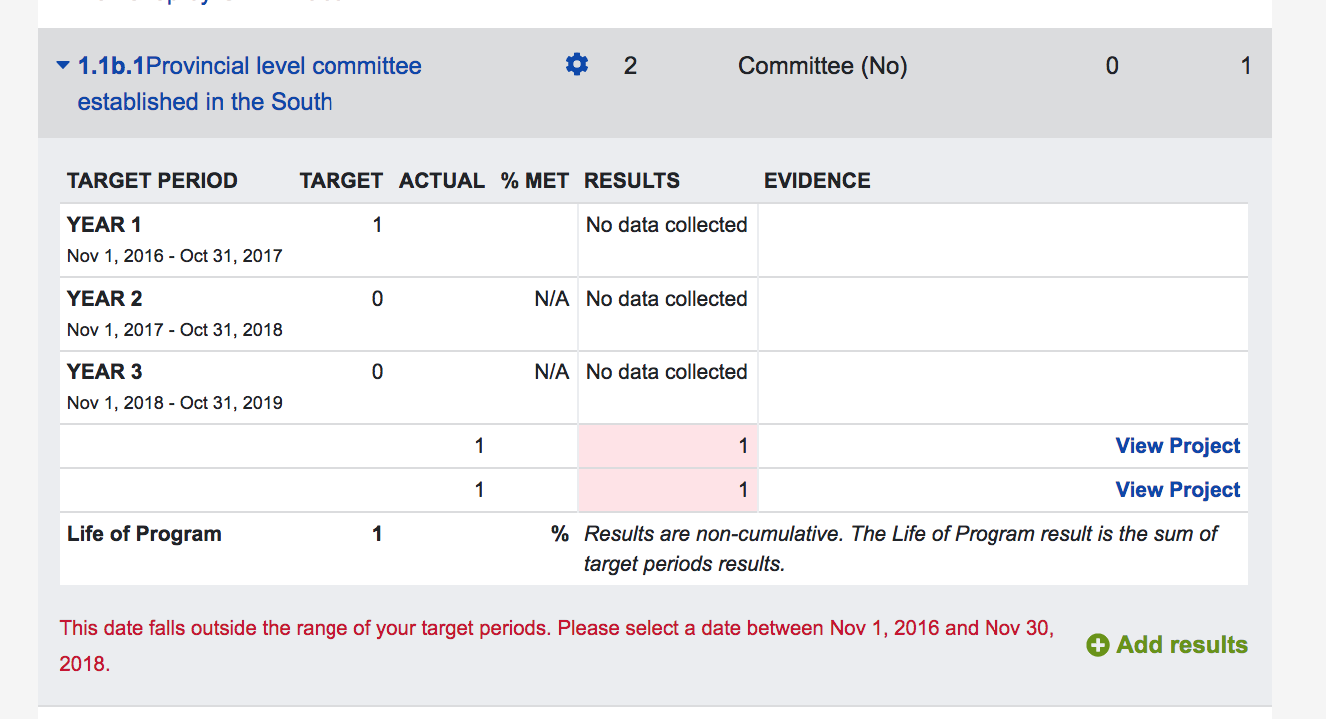Click the Committee (No) unit label
This screenshot has height=719, width=1326.
(x=822, y=66)
